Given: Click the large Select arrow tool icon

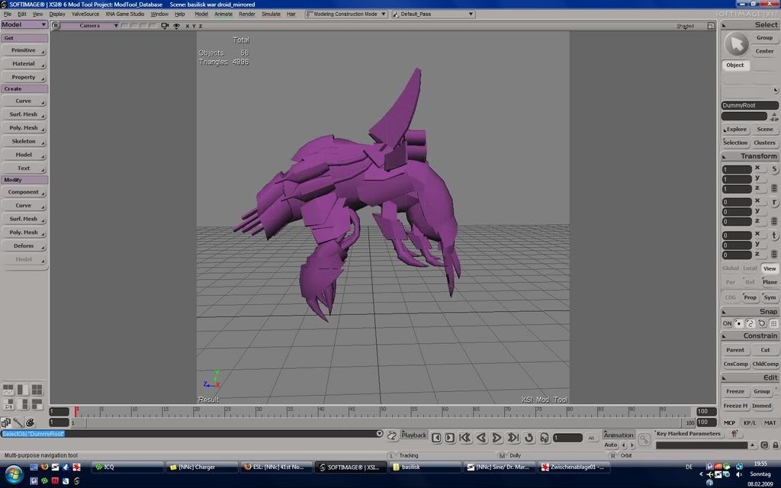Looking at the screenshot, I should coord(736,43).
